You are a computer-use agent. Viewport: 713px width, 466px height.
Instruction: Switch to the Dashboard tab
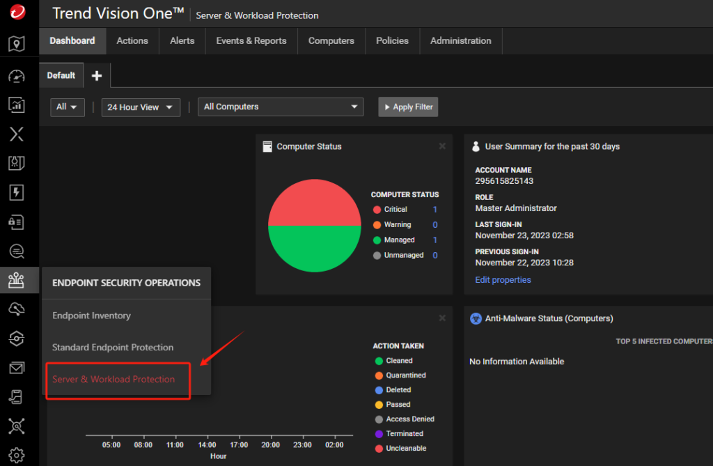click(72, 41)
